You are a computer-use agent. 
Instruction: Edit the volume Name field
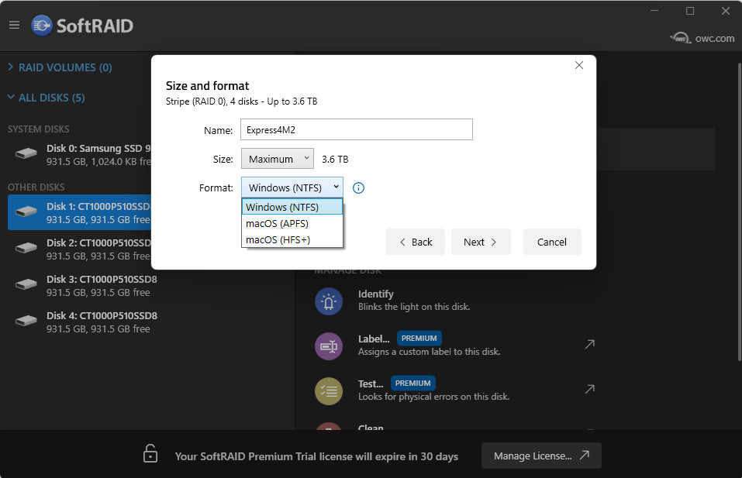pyautogui.click(x=357, y=129)
